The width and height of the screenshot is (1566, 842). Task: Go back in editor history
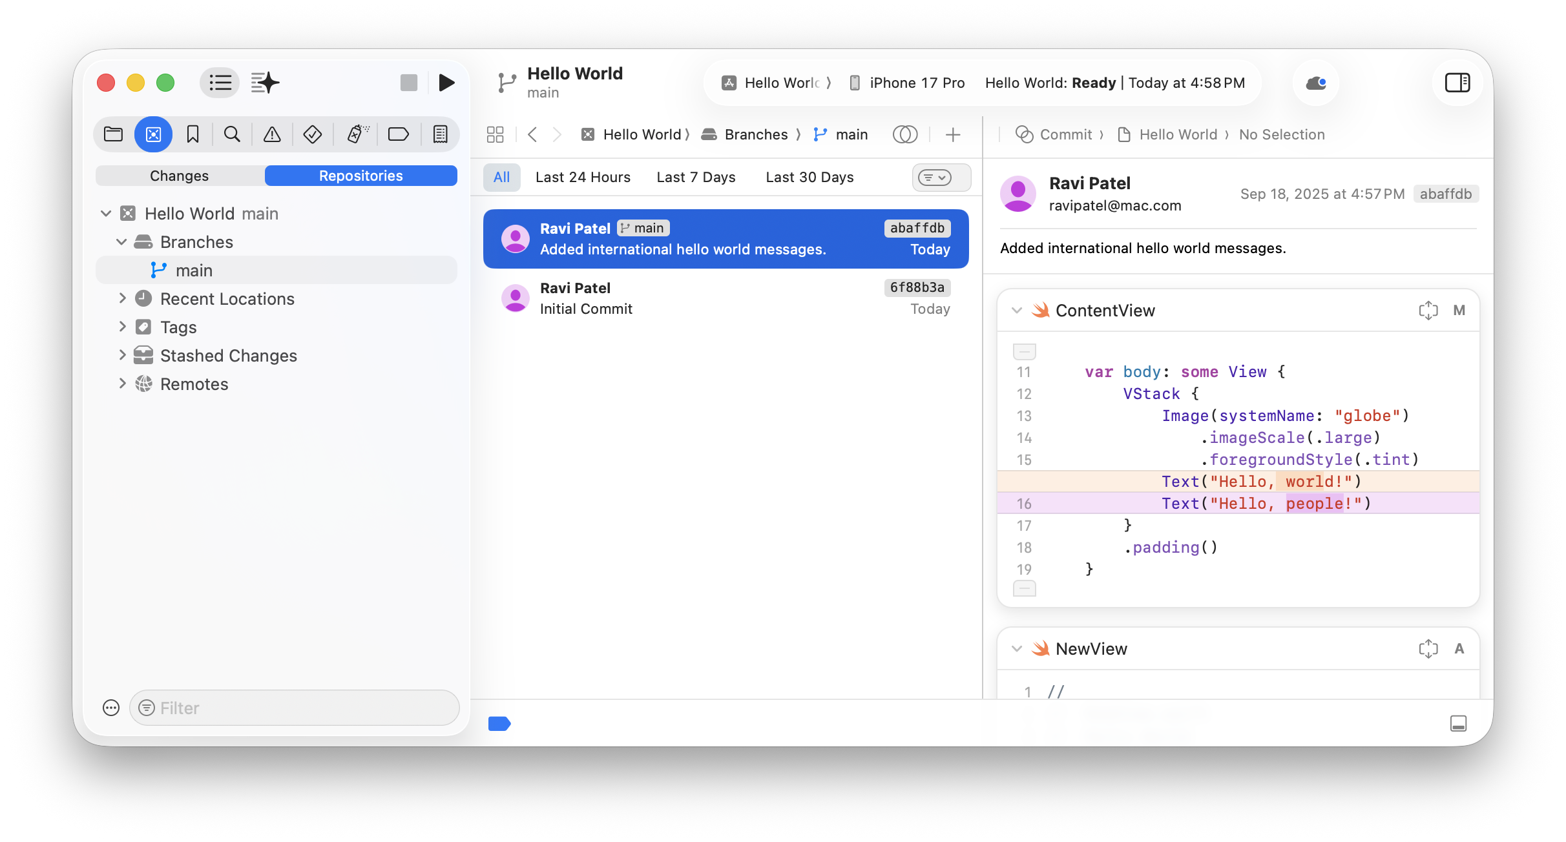pos(532,134)
